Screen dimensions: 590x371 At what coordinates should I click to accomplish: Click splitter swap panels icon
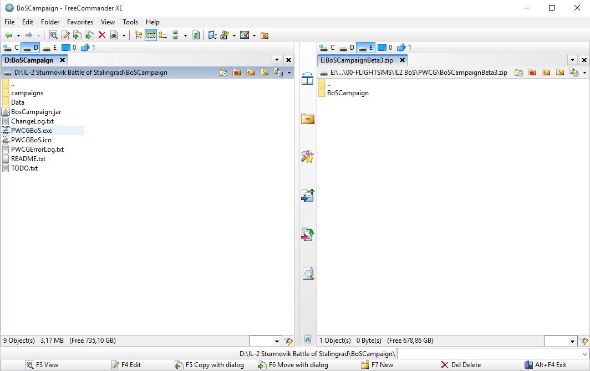[307, 79]
